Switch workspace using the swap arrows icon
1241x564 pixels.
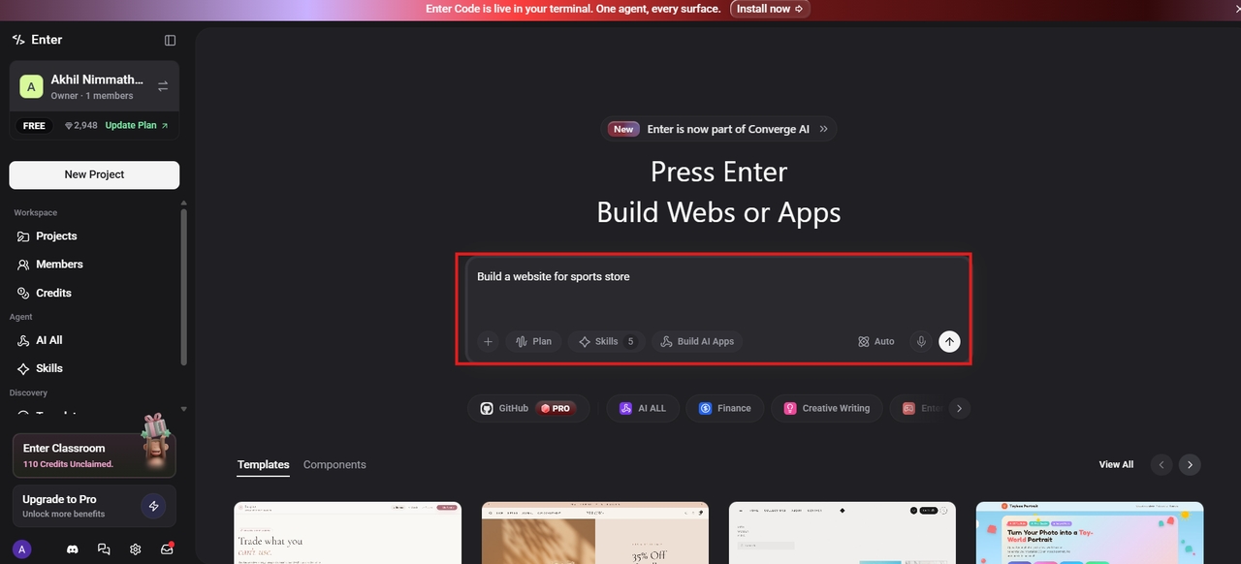coord(163,86)
